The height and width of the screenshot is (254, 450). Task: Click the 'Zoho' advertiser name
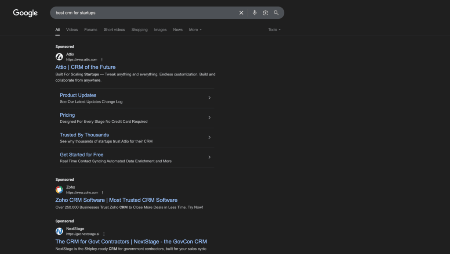click(x=71, y=187)
